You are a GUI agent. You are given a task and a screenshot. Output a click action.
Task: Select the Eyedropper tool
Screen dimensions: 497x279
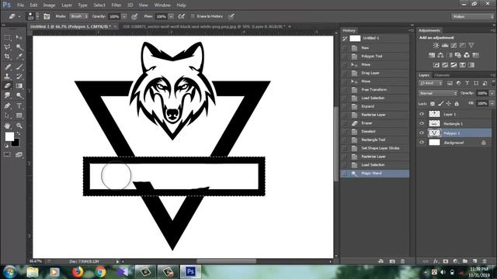point(19,57)
